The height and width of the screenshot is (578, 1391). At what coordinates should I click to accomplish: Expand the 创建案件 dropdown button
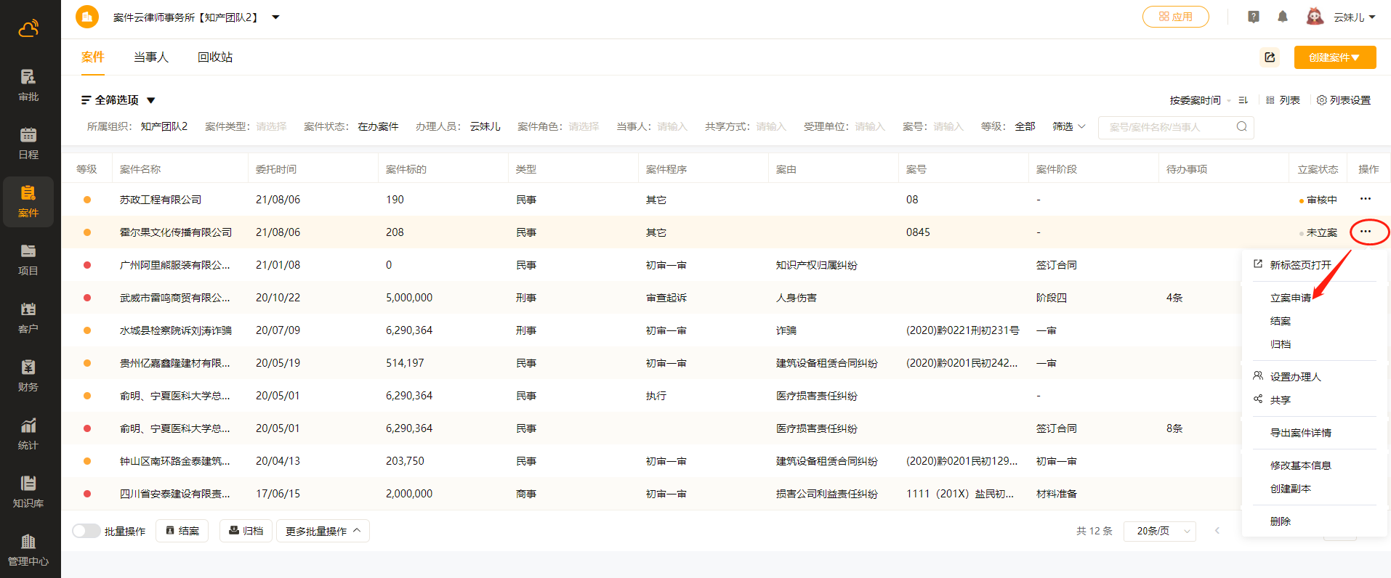click(1334, 57)
